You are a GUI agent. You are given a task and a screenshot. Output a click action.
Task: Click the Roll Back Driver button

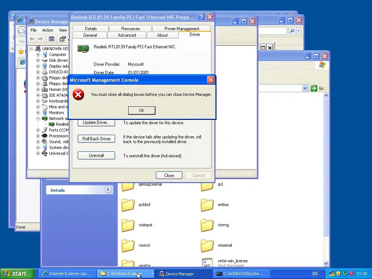(x=96, y=139)
